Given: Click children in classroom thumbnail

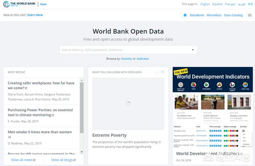Looking at the screenshot, I should pyautogui.click(x=186, y=102).
